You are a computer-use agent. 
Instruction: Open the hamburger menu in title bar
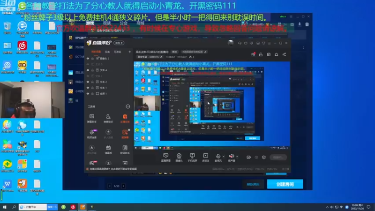coord(269,43)
